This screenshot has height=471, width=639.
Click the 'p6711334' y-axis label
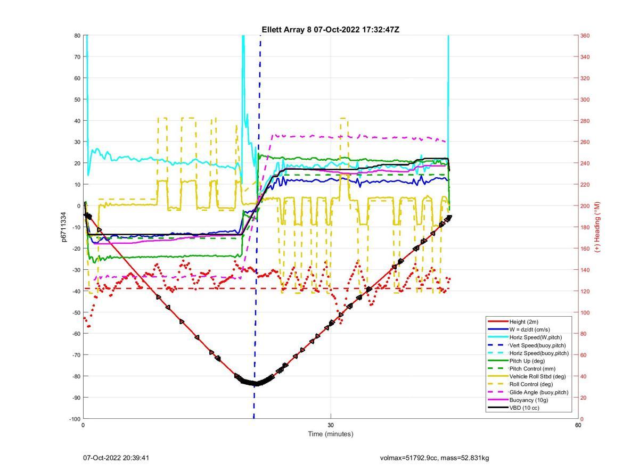(x=64, y=227)
